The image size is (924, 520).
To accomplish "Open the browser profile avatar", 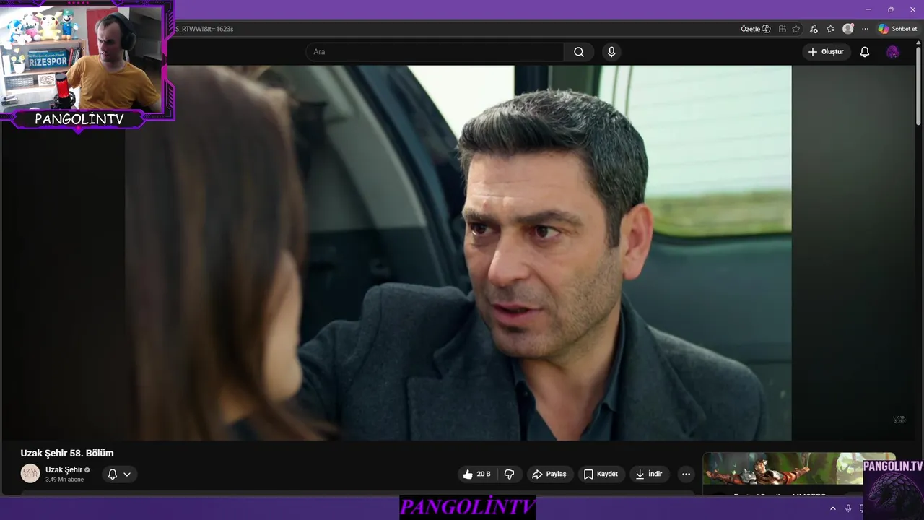I will point(848,29).
